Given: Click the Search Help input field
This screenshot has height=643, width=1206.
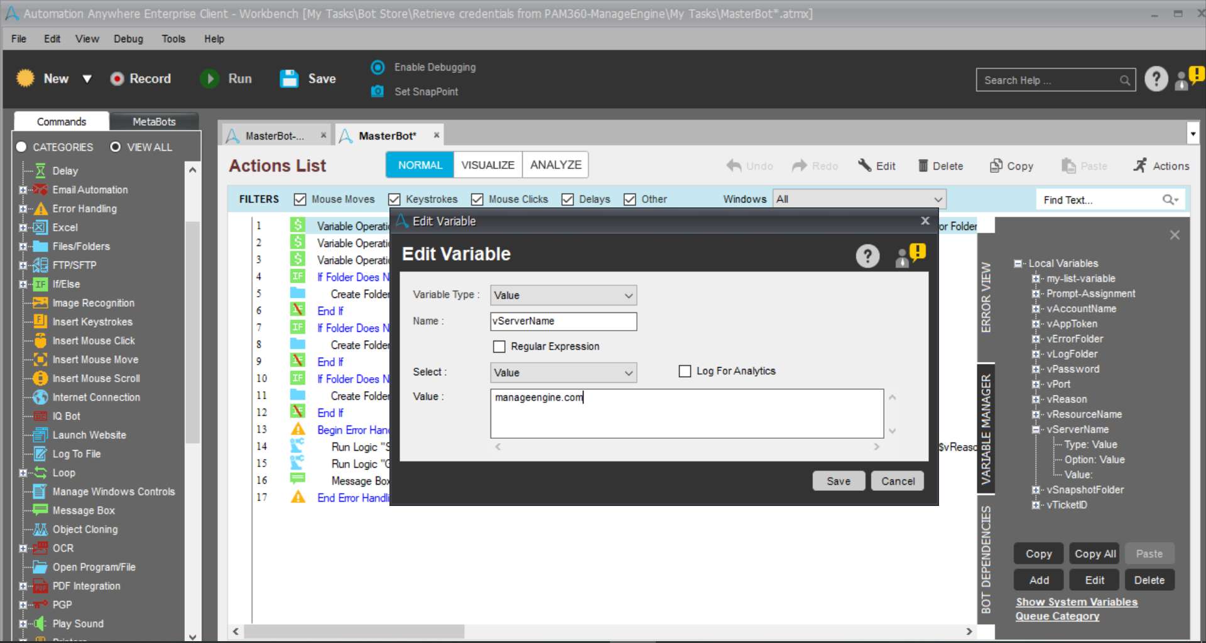Looking at the screenshot, I should (1055, 80).
